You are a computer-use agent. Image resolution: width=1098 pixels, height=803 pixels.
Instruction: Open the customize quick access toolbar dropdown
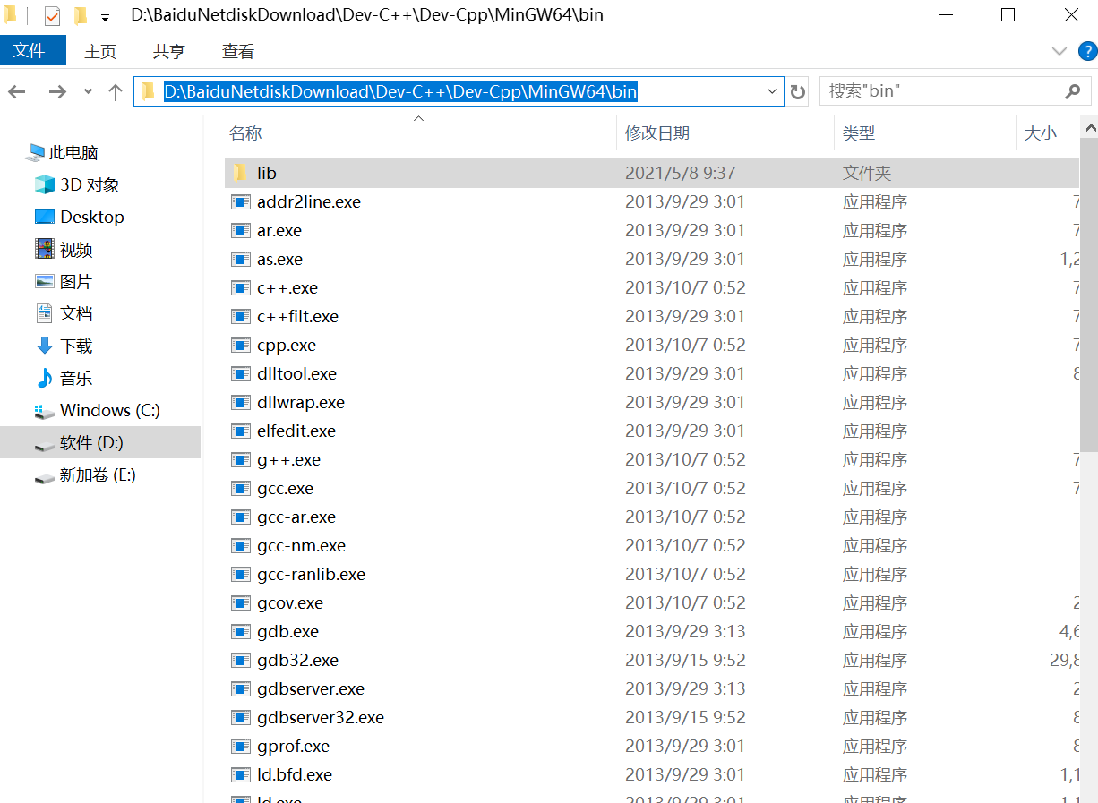point(105,17)
